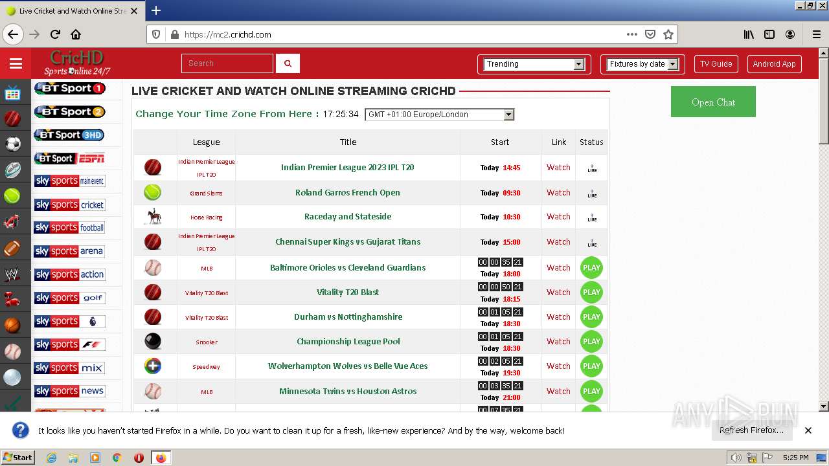Open Internet Explorer from the taskbar

coord(51,458)
